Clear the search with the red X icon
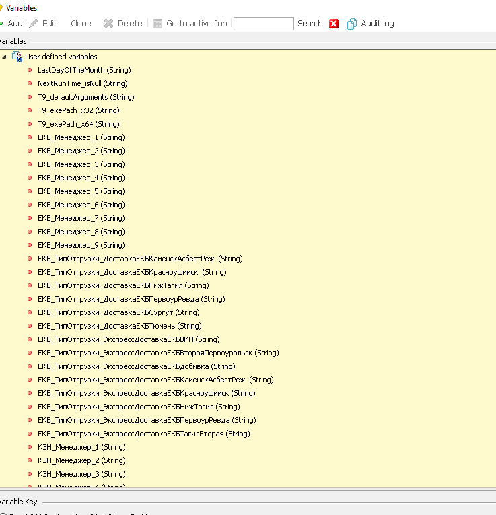The height and width of the screenshot is (515, 496). pyautogui.click(x=334, y=24)
